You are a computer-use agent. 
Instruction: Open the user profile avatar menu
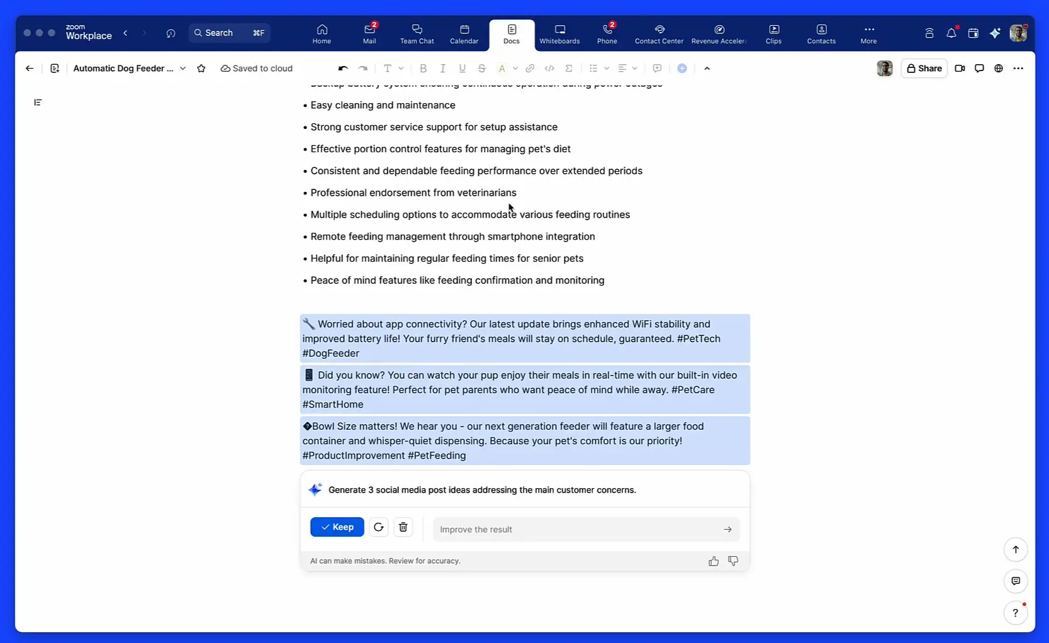[x=1018, y=33]
